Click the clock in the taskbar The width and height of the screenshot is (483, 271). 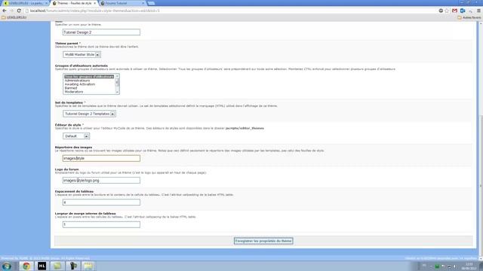coord(469,266)
